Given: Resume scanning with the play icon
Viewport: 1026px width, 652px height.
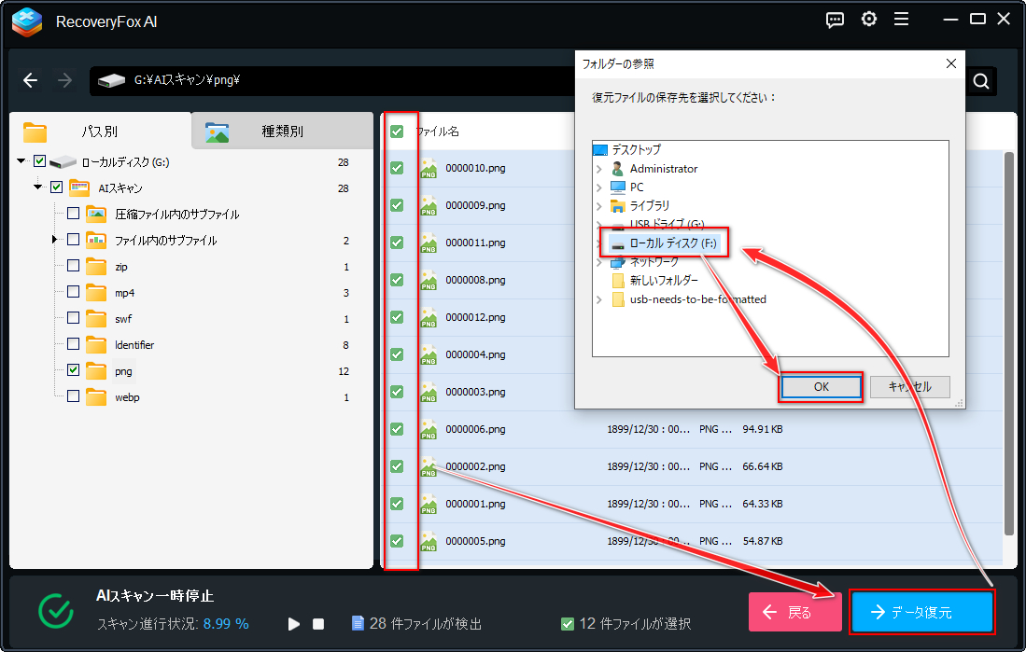Looking at the screenshot, I should 293,624.
